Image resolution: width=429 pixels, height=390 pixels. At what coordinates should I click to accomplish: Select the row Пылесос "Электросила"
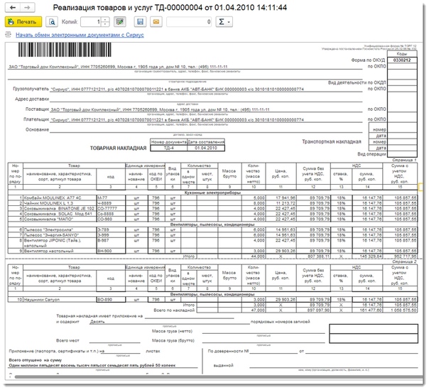[x=212, y=230]
